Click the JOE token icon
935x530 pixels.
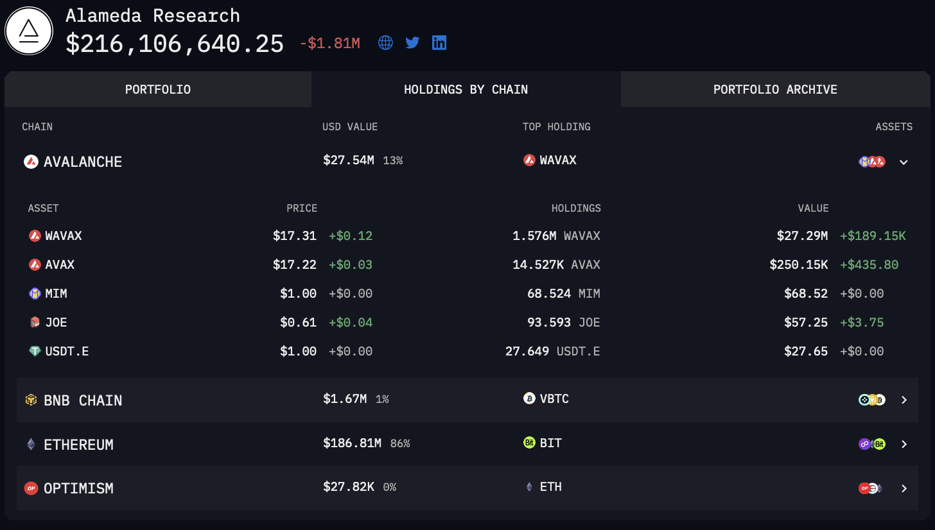35,322
